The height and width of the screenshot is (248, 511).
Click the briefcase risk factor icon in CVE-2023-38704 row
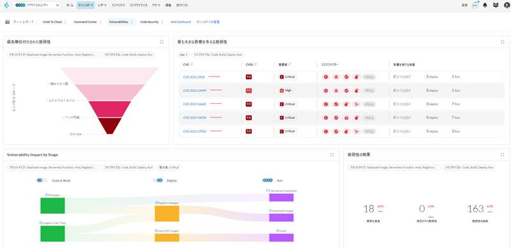tap(346, 117)
